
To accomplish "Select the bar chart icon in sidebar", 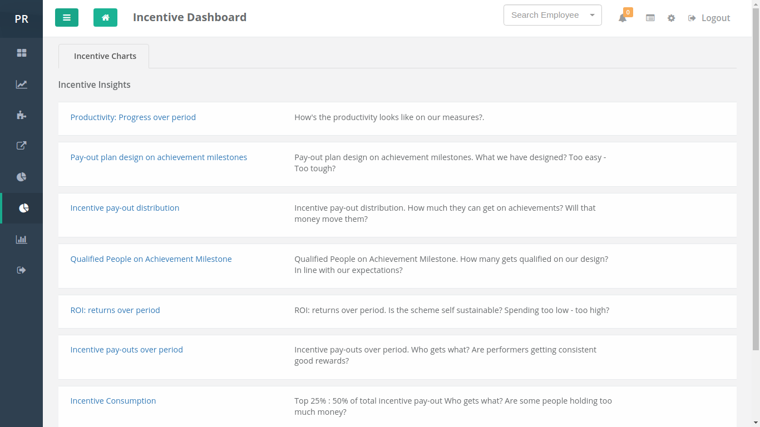I will 22,239.
